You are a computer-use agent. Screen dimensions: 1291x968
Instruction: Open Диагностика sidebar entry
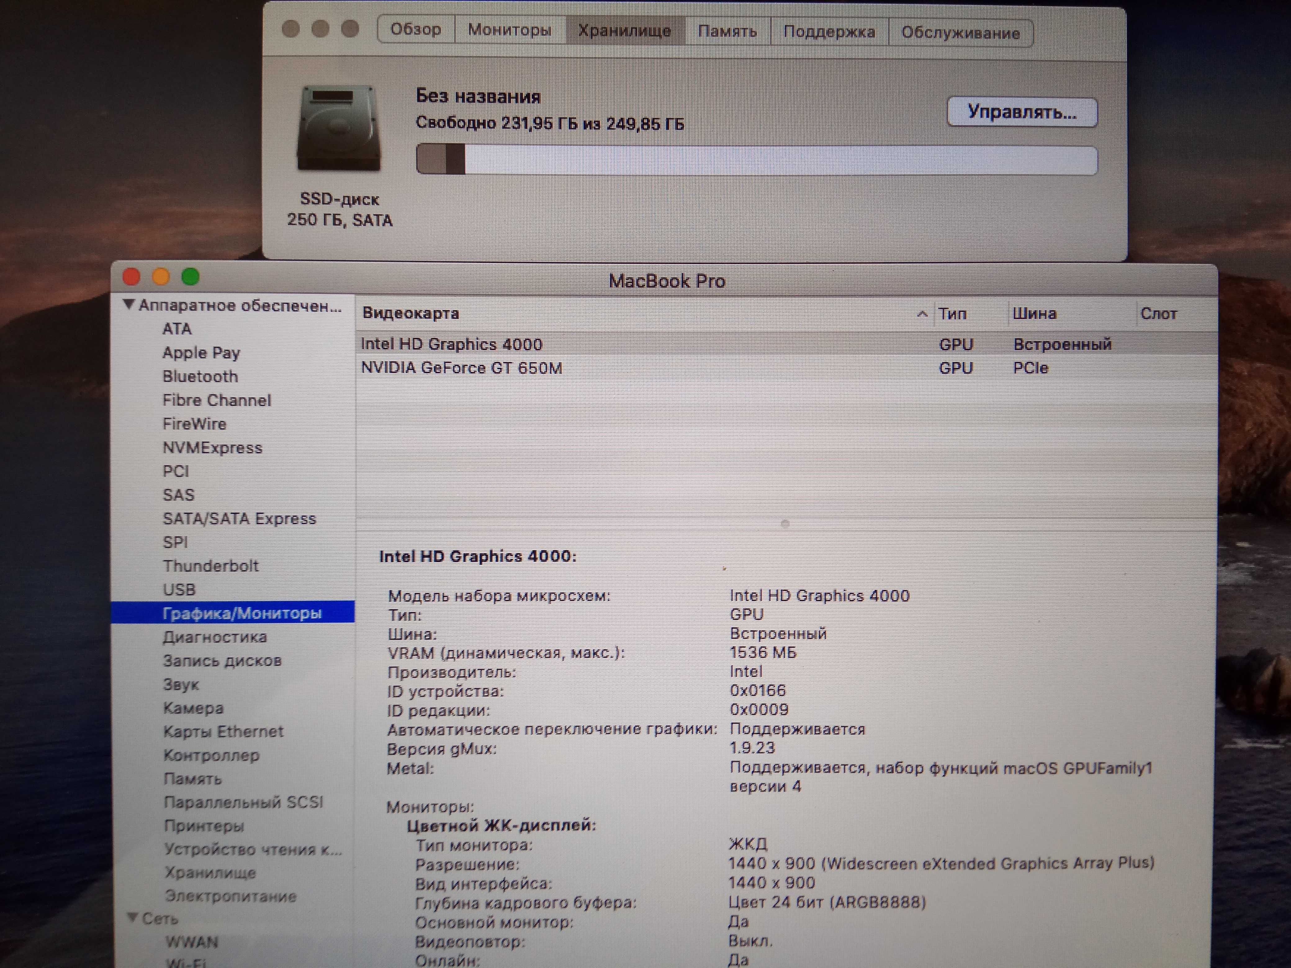coord(215,637)
